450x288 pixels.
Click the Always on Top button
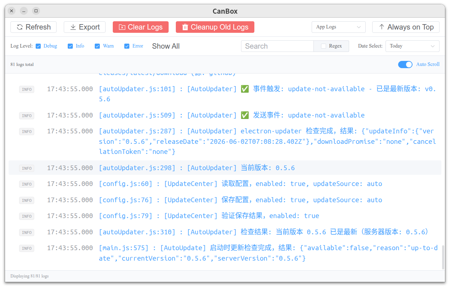tap(406, 27)
